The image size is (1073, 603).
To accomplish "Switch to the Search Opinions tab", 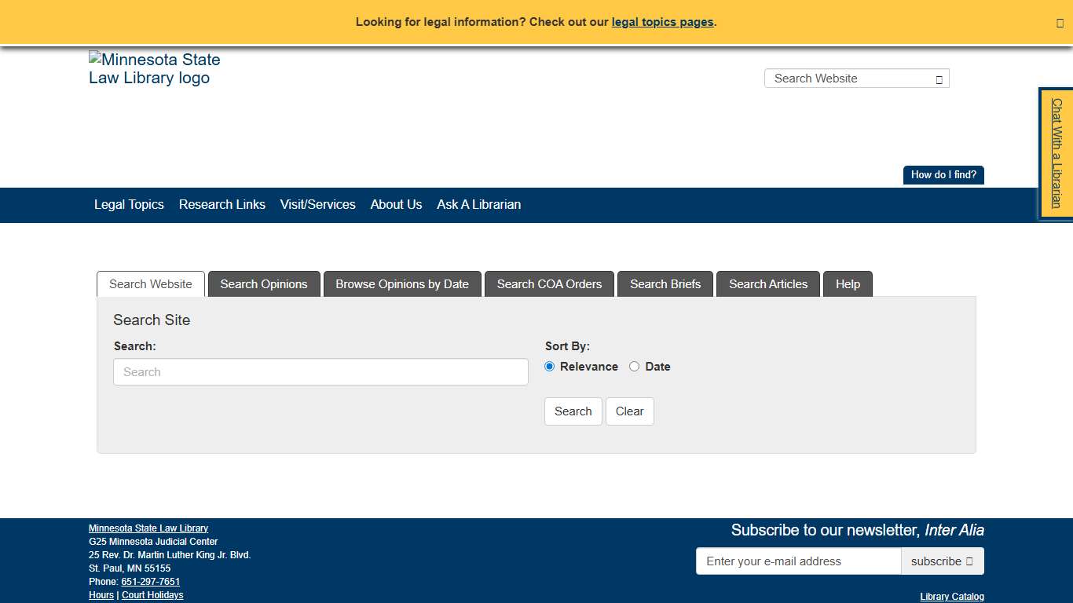I will pyautogui.click(x=264, y=283).
